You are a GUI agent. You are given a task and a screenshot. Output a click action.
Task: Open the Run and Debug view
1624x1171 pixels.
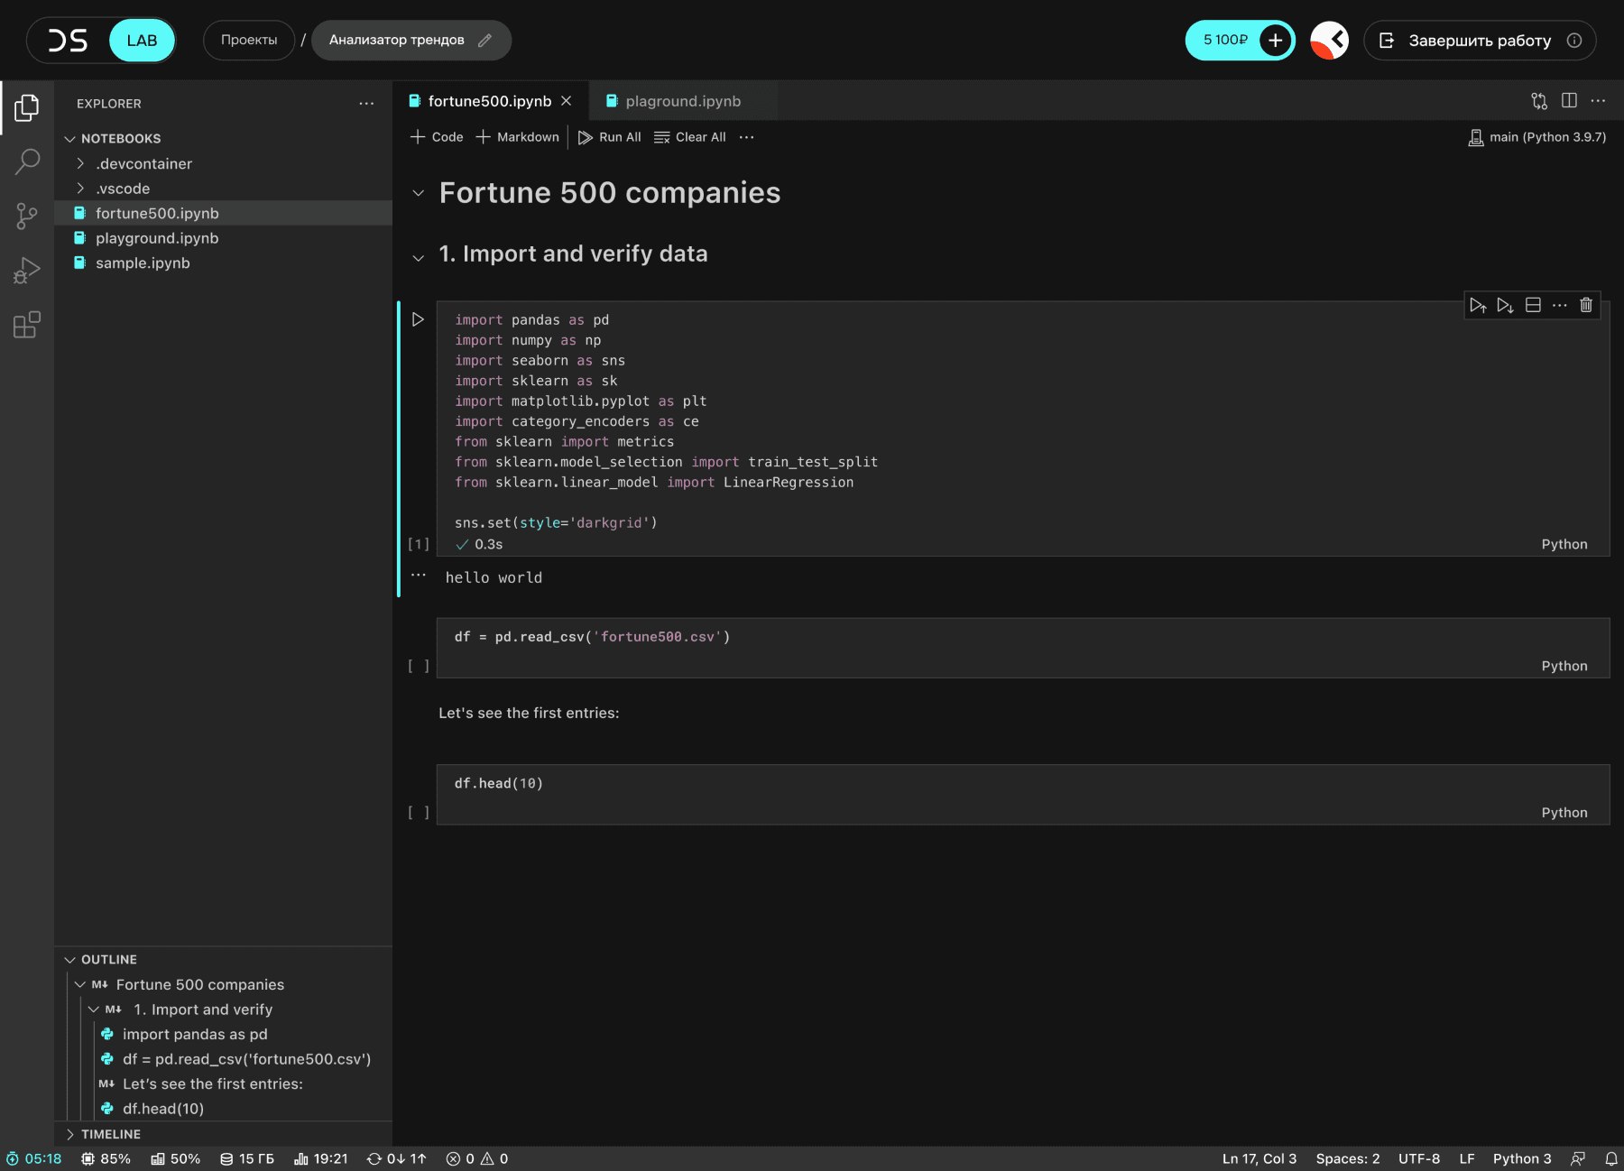[x=27, y=271]
